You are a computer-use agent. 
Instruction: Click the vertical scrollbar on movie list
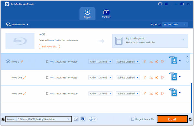192,98
